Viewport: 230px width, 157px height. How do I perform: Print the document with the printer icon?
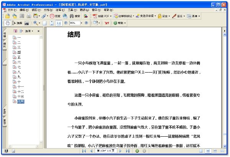tap(29, 16)
